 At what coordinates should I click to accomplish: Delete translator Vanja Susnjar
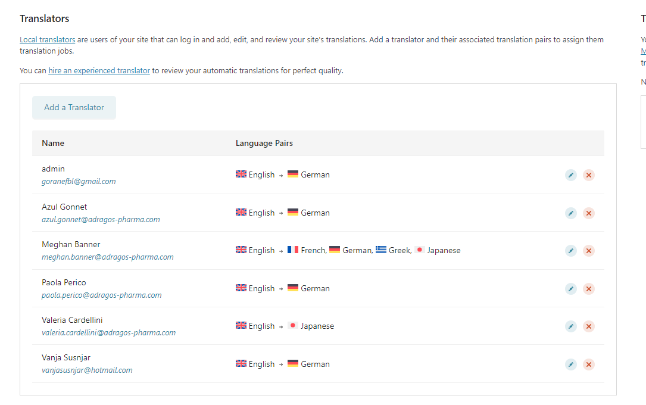coord(589,364)
